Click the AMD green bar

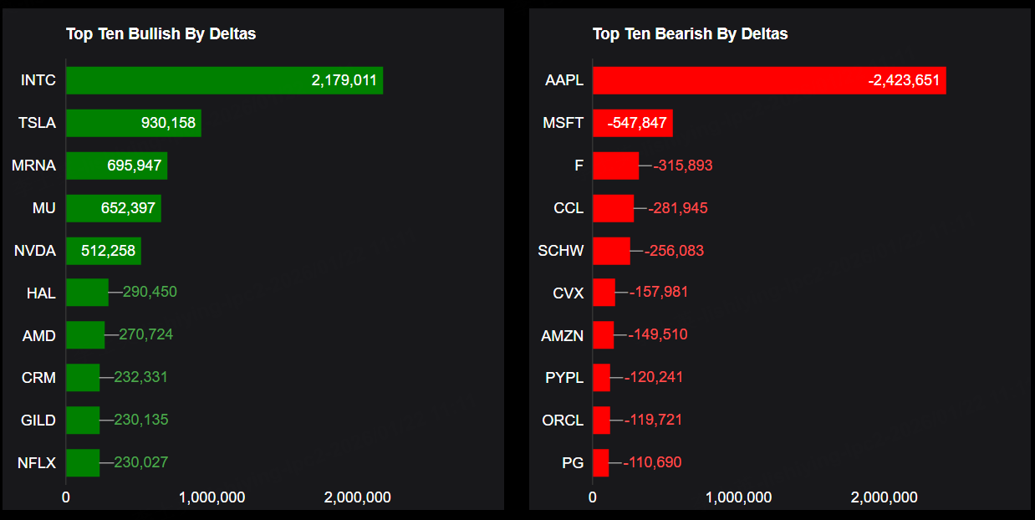click(85, 335)
